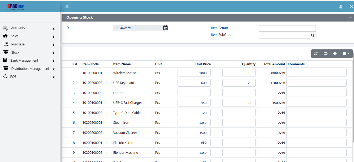The width and height of the screenshot is (354, 162).
Task: Edit Electric Kettle Unit Price
Action: point(194,143)
